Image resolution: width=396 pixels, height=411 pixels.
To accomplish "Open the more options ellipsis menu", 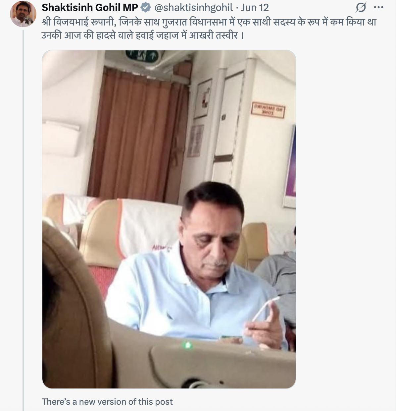I will click(x=378, y=7).
